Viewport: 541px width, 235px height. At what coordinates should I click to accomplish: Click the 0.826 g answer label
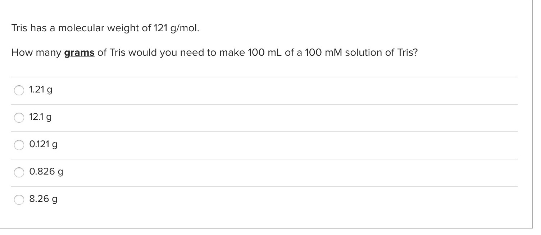coord(46,172)
